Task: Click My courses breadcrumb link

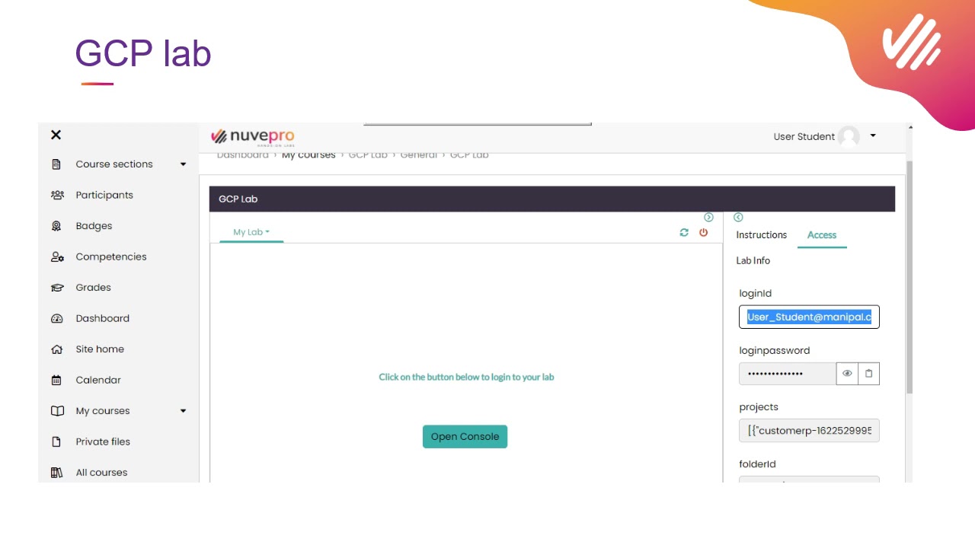Action: tap(308, 155)
